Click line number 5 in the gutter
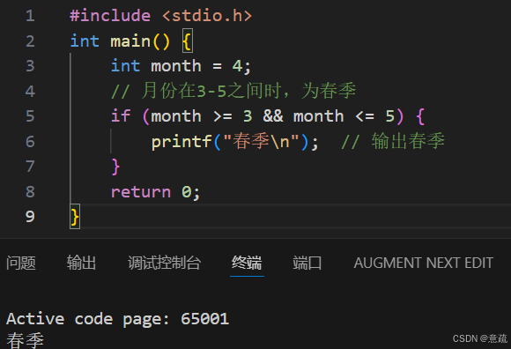This screenshot has height=349, width=511. tap(30, 116)
